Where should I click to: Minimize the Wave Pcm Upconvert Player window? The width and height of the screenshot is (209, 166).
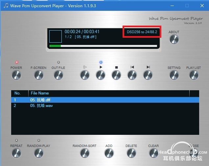pyautogui.click(x=172, y=6)
